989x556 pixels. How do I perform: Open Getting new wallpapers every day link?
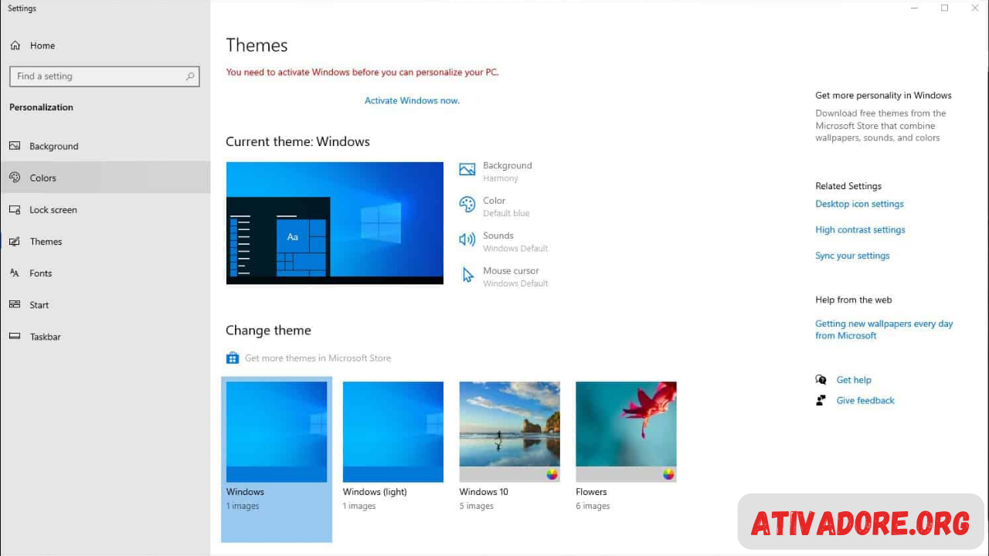tap(884, 330)
